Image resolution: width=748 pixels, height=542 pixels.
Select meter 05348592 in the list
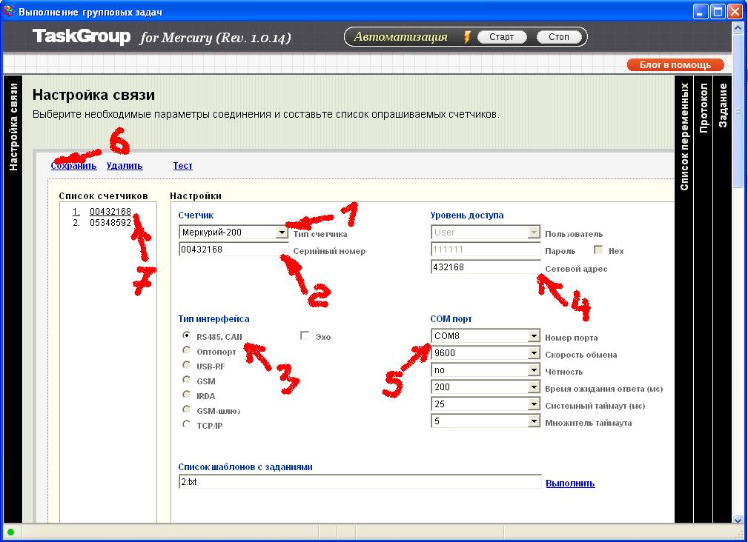110,223
